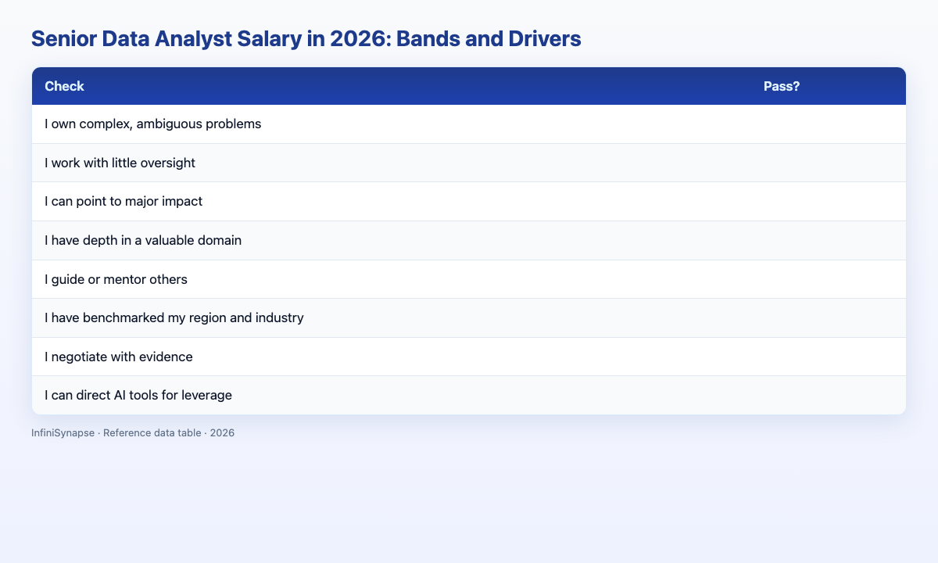This screenshot has width=938, height=563.
Task: Select "I have depth in a valuable domain"
Action: 469,240
